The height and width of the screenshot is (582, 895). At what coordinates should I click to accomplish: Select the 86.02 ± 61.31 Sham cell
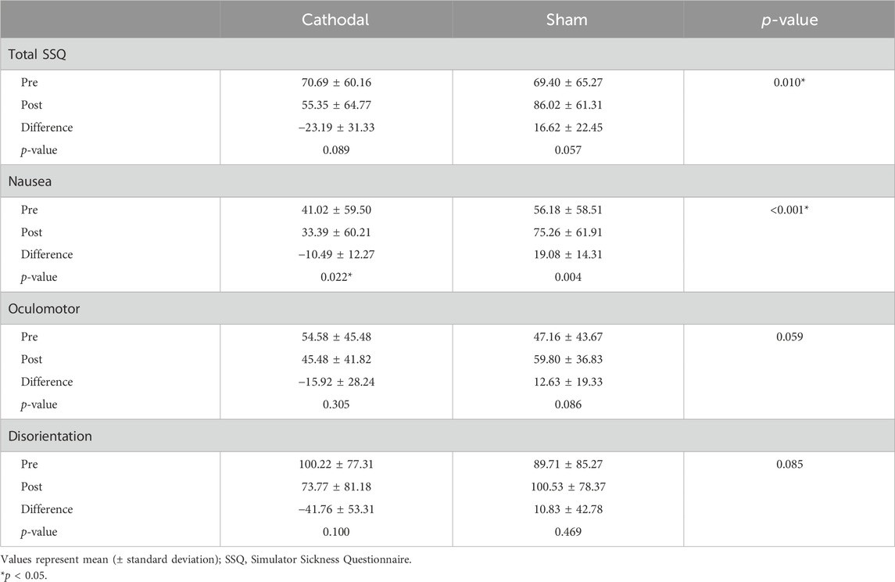click(x=567, y=105)
